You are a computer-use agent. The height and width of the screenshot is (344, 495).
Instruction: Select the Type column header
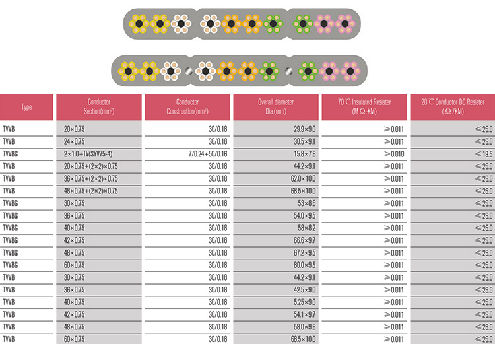(x=26, y=107)
